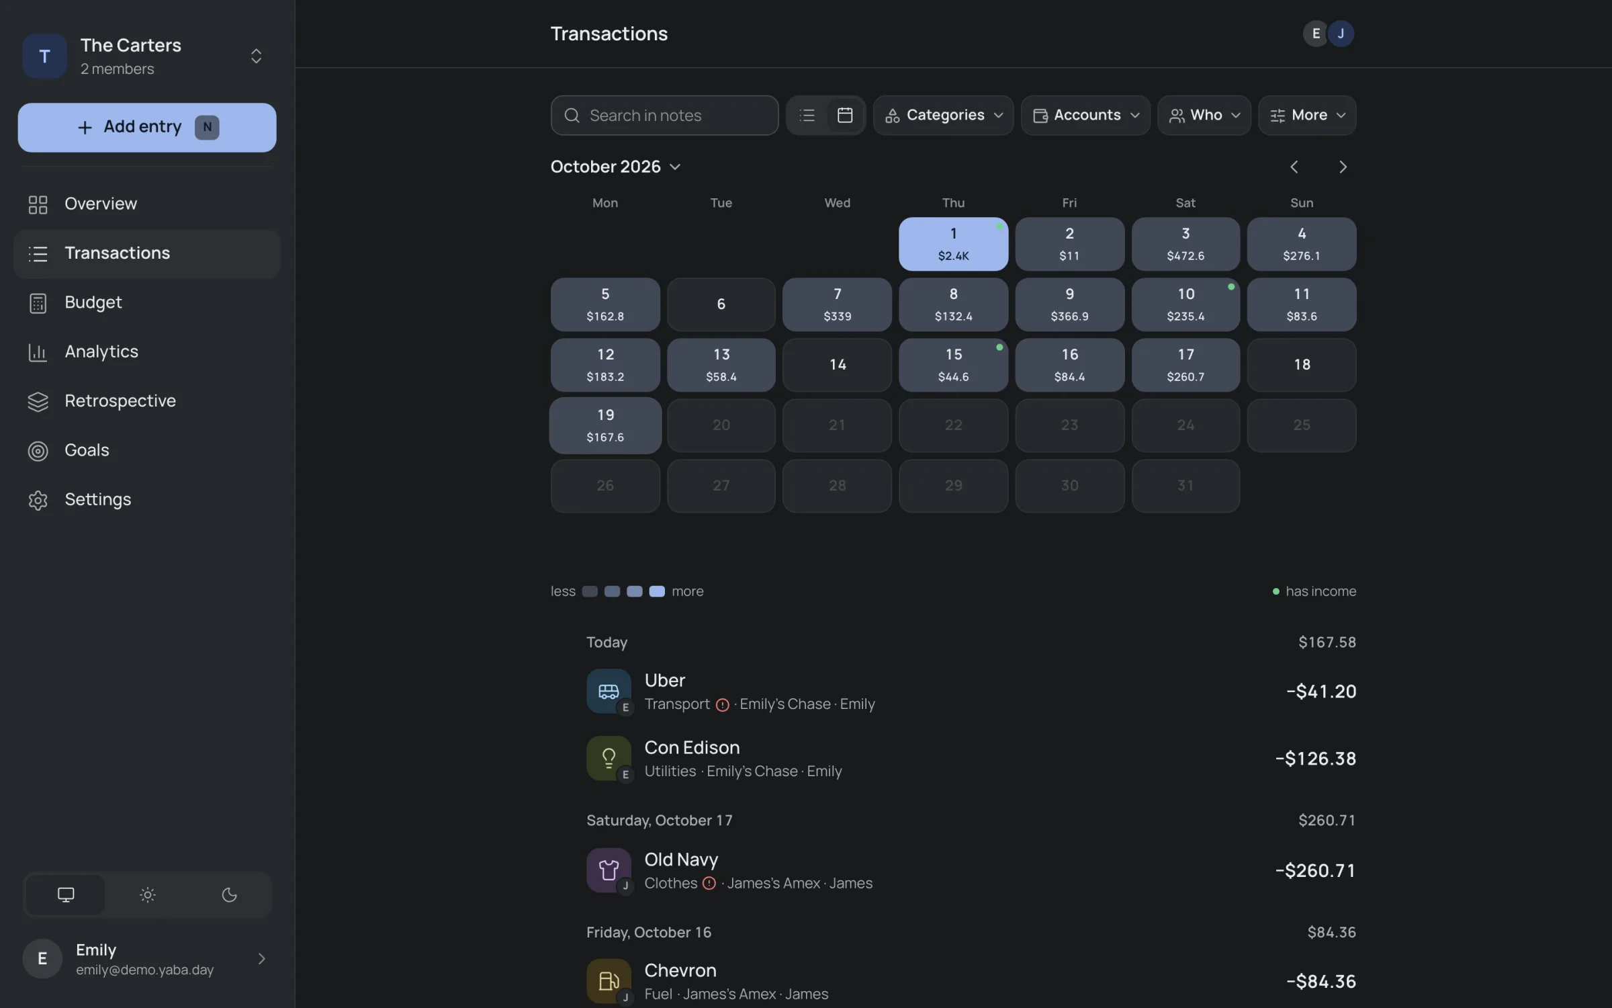Select October 1 in calendar
1612x1008 pixels.
pyautogui.click(x=953, y=244)
